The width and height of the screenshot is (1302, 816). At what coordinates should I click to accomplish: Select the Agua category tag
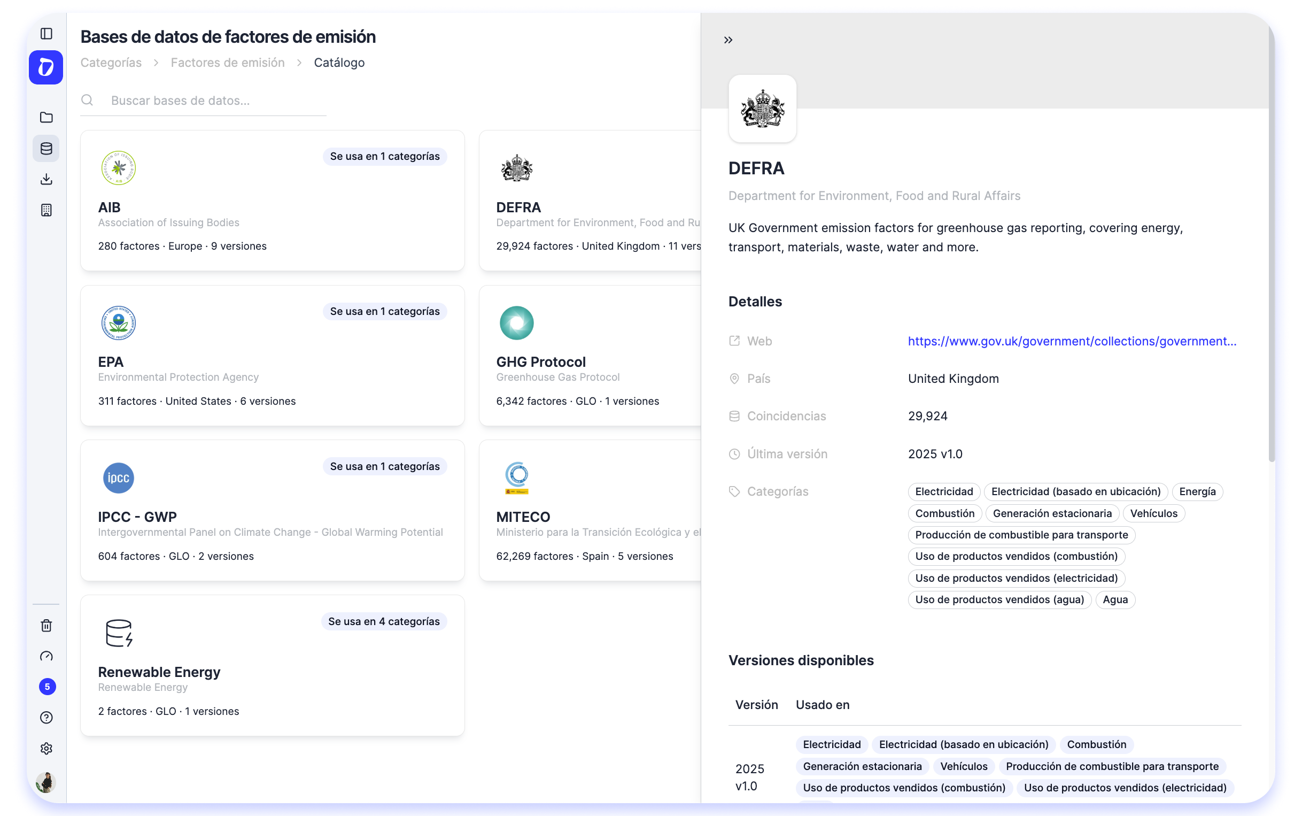point(1115,599)
